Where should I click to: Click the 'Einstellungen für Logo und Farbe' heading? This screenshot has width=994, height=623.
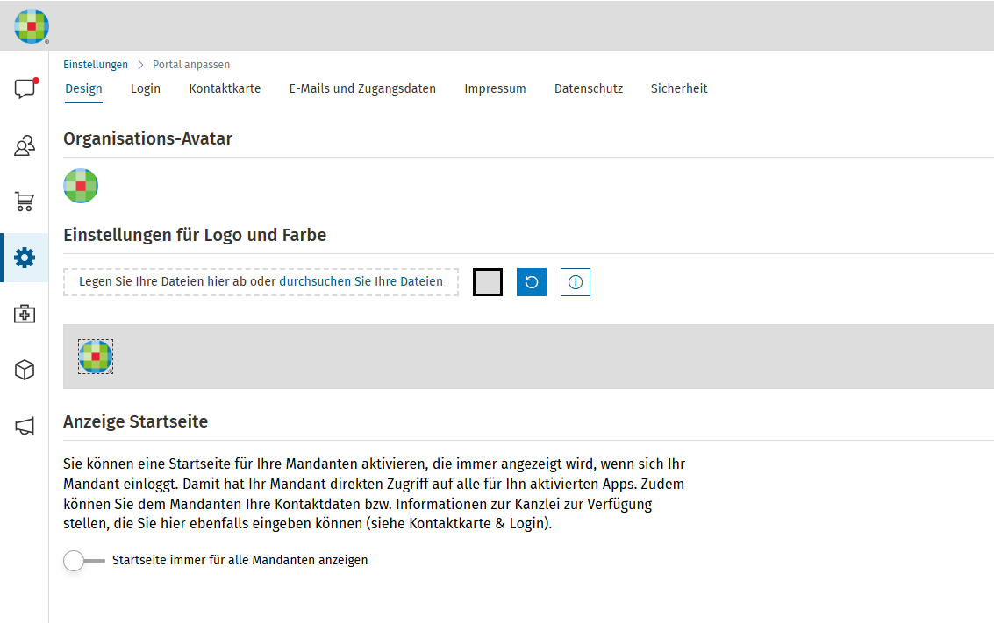click(x=195, y=235)
